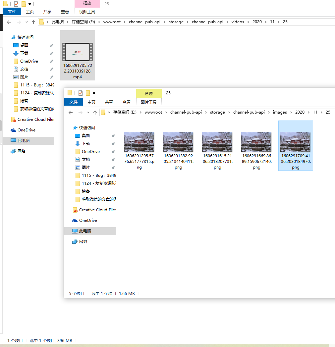Open OneDrive folder under quick access, videos window
The height and width of the screenshot is (347, 335).
point(29,61)
